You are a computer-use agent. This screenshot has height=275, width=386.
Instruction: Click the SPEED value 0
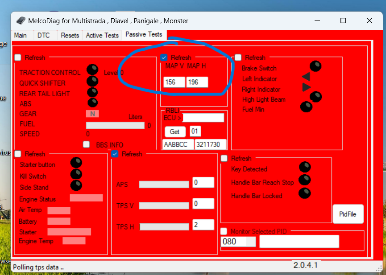pyautogui.click(x=88, y=134)
